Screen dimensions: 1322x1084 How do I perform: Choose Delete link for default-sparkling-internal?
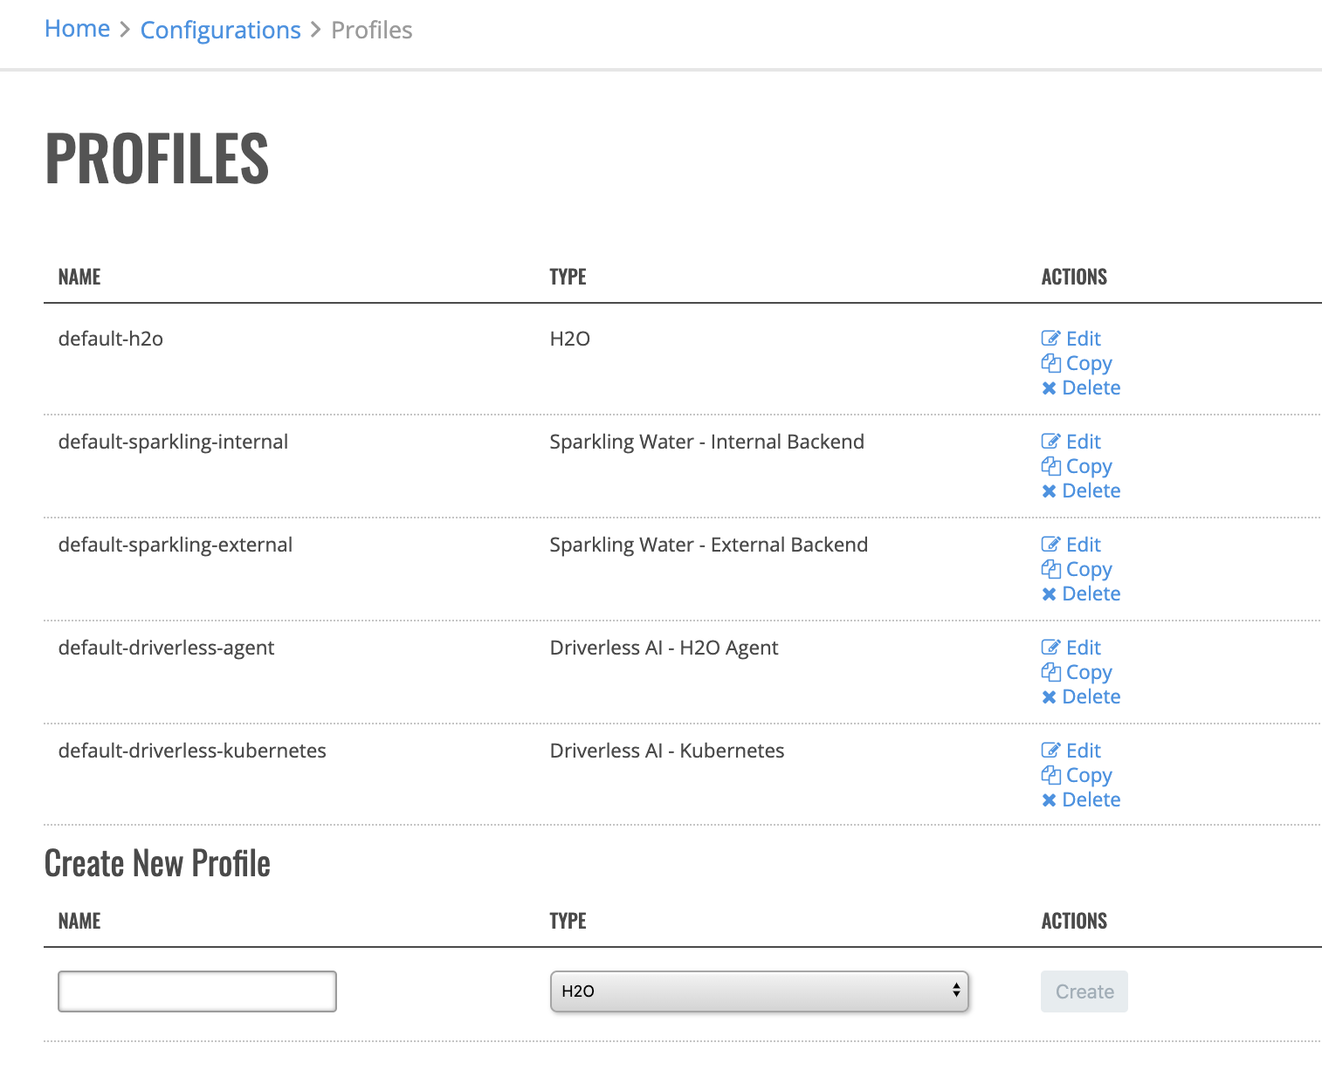1091,491
